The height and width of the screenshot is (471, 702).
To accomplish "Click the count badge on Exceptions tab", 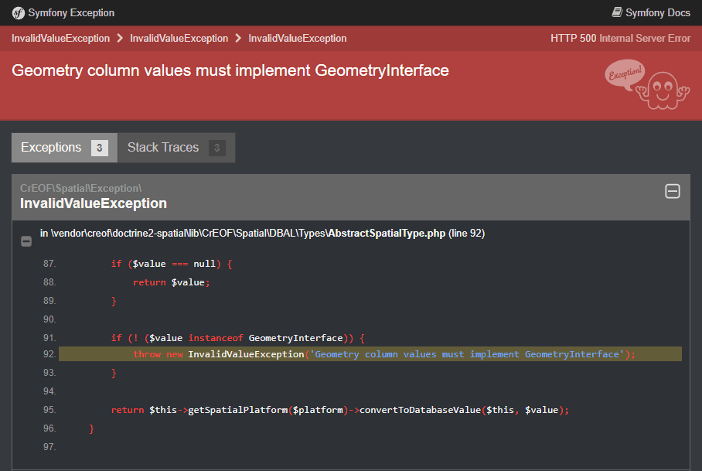I will pyautogui.click(x=100, y=148).
